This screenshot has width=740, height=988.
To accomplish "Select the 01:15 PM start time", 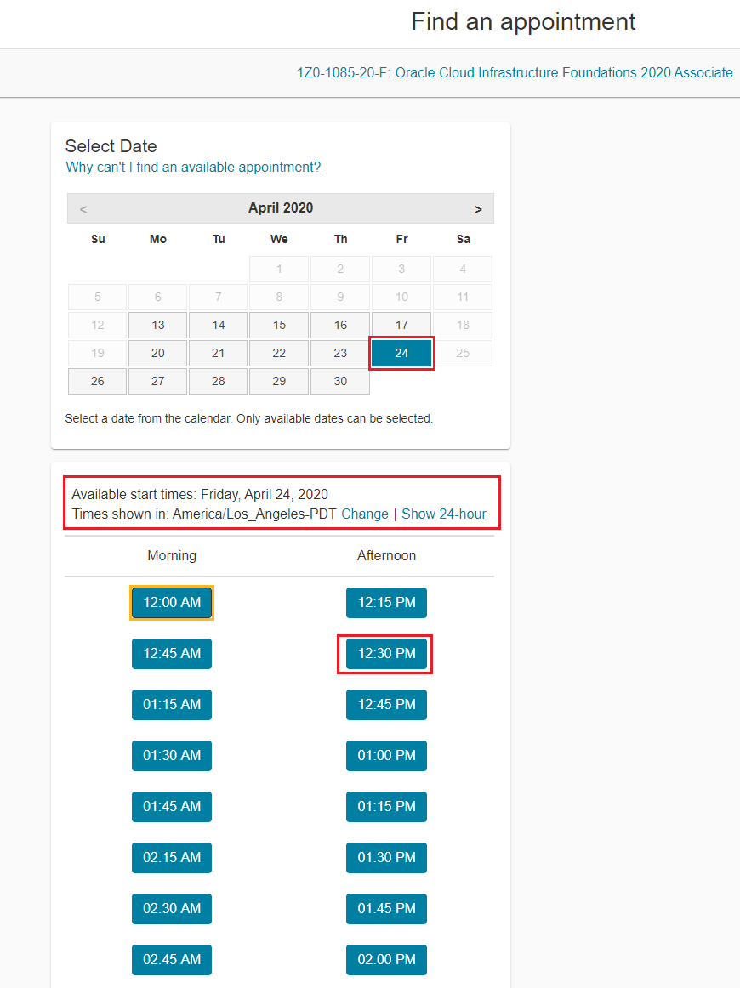I will click(386, 806).
